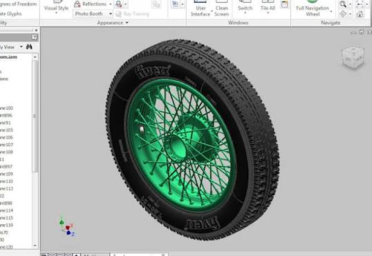
Task: Select the tree item ending in 'ne114'
Action: [6, 210]
